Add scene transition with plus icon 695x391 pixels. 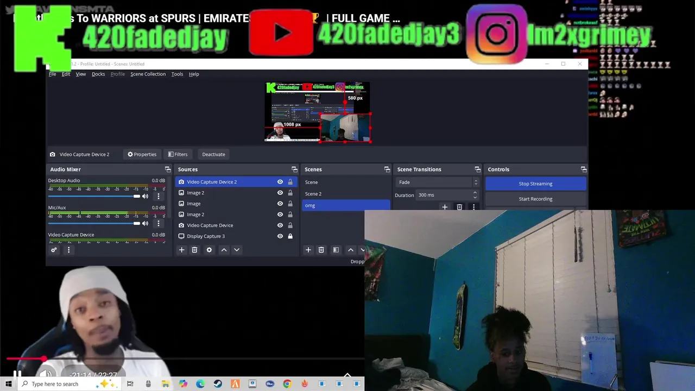[445, 207]
